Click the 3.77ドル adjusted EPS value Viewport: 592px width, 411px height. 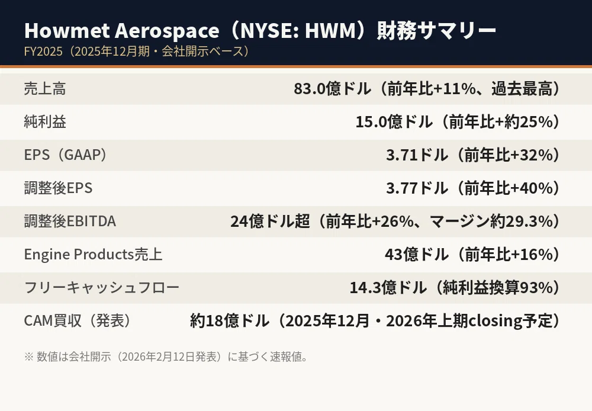point(474,188)
